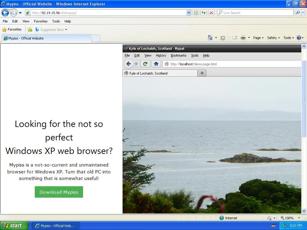The height and width of the screenshot is (230, 307).
Task: Click the Internet Explorer logo in title bar
Action: (3, 4)
